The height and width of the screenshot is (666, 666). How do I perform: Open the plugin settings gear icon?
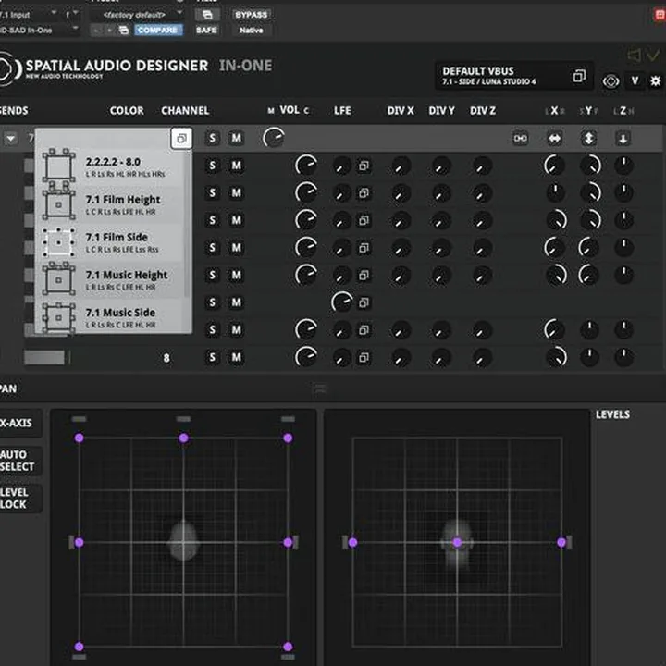656,80
